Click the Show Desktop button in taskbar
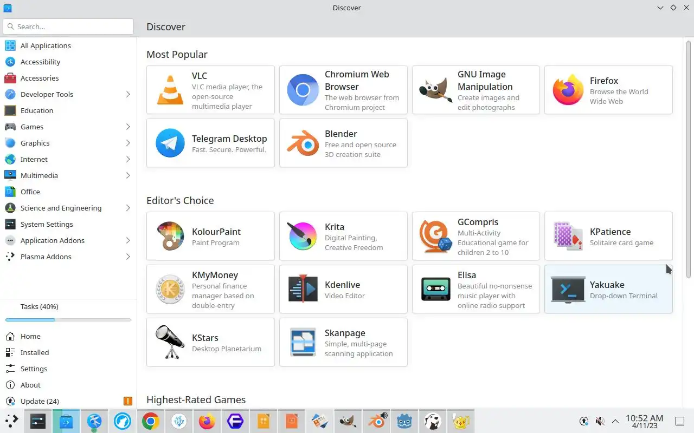The width and height of the screenshot is (694, 433). tap(680, 421)
